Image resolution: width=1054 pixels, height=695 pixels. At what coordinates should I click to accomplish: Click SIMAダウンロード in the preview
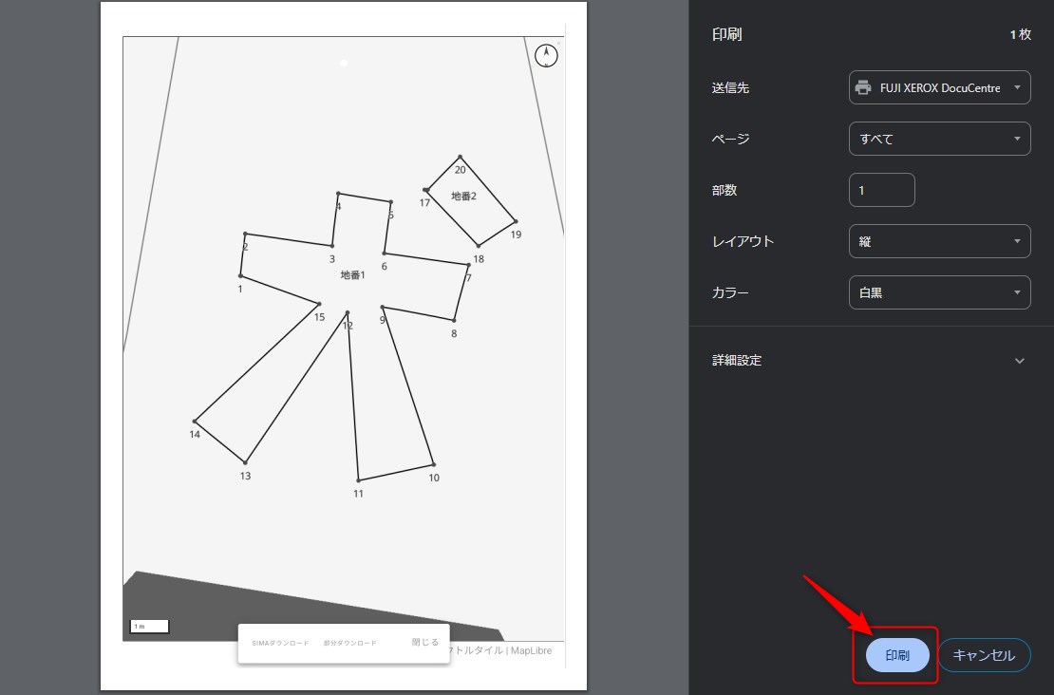280,643
